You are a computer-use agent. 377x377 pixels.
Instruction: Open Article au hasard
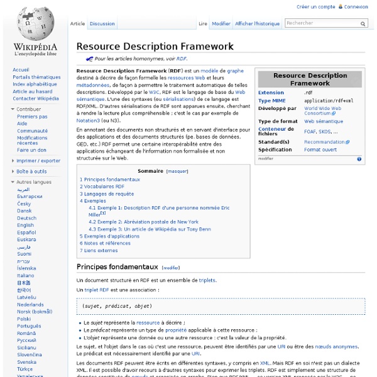pos(33,91)
